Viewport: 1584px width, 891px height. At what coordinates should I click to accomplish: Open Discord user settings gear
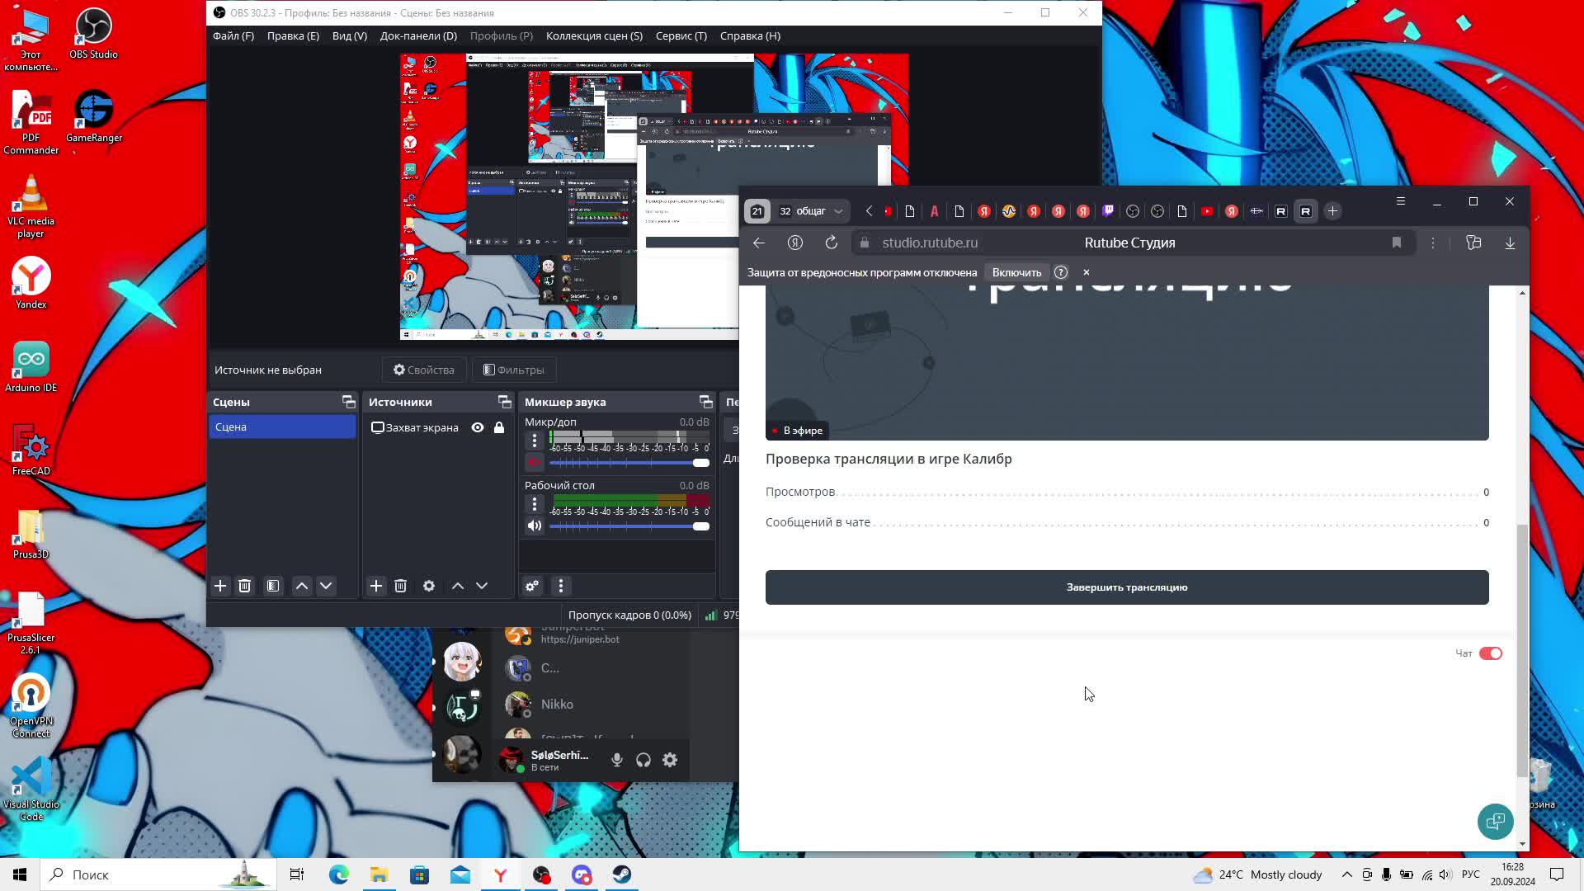670,760
